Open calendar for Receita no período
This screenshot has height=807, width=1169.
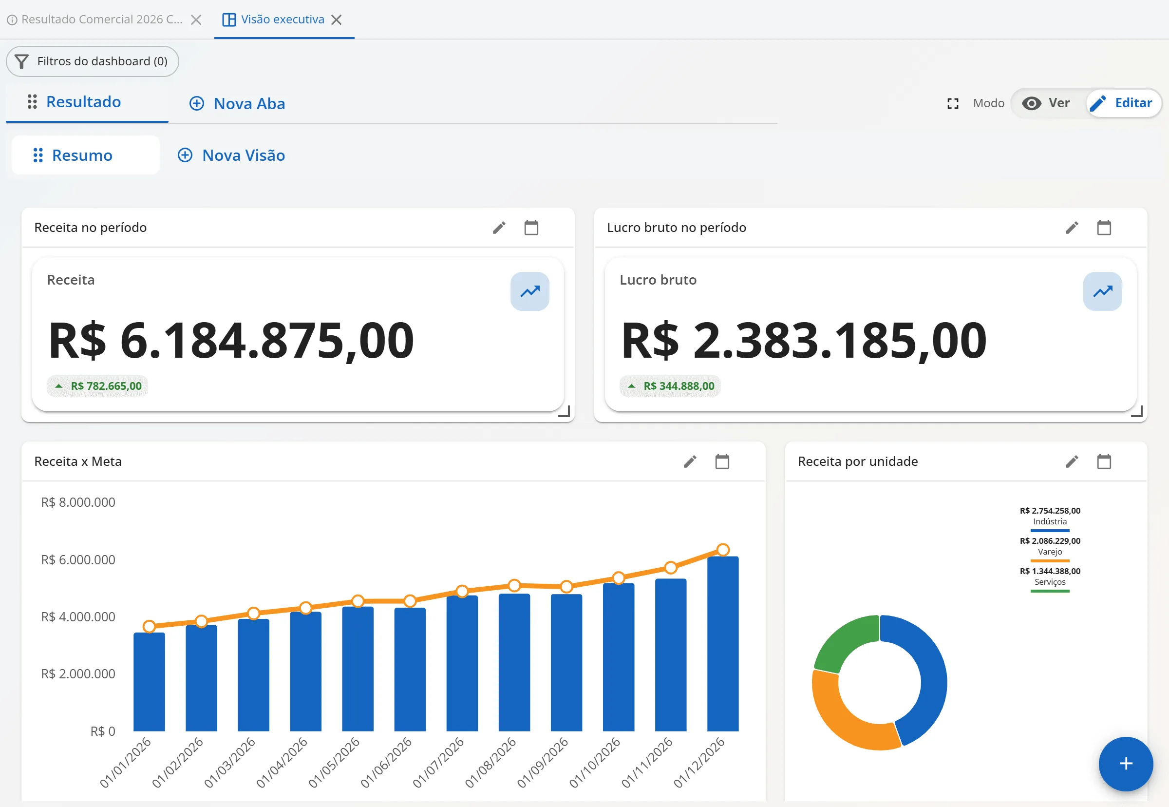click(x=531, y=228)
